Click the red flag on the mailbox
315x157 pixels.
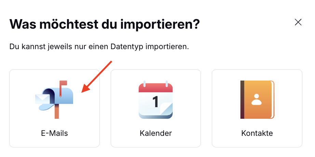[x=64, y=83]
